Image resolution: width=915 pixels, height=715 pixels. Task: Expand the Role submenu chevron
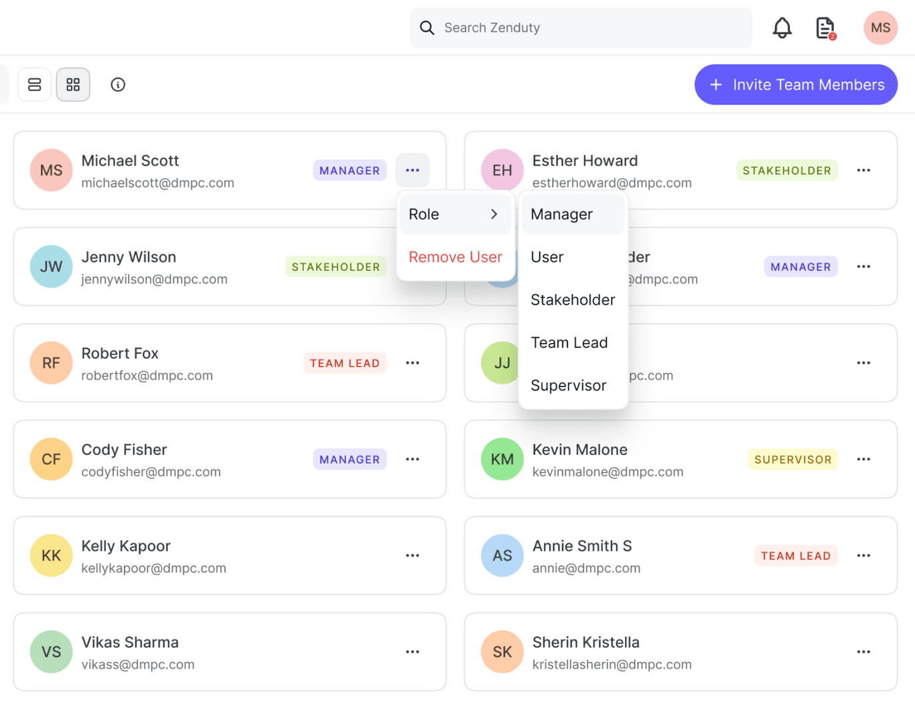[x=494, y=214]
